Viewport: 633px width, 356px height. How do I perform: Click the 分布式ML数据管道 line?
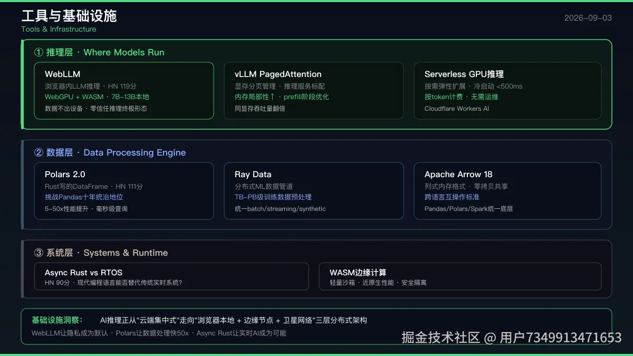[x=264, y=186]
